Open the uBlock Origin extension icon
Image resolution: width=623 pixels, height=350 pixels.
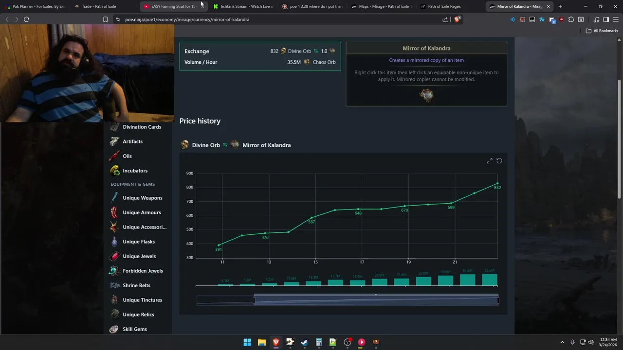tap(561, 19)
